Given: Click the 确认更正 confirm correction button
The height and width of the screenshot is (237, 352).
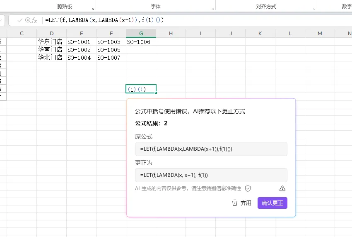Looking at the screenshot, I should coord(272,203).
